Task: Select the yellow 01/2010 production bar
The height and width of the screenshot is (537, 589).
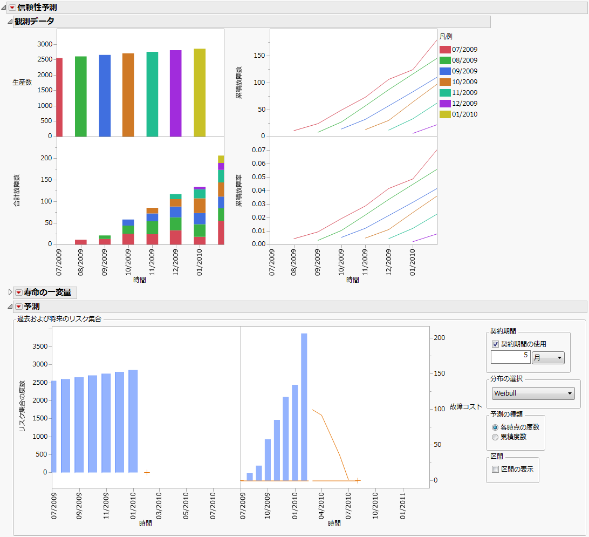Action: (x=200, y=92)
